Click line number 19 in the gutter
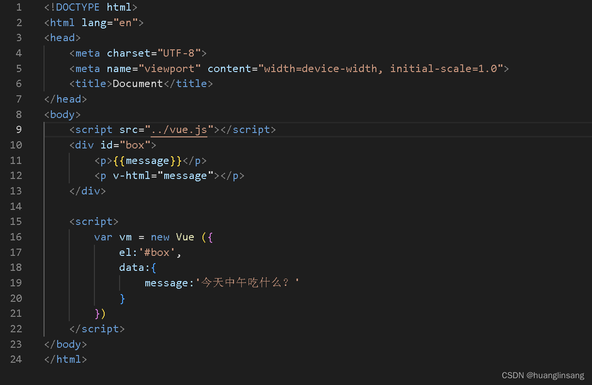This screenshot has width=592, height=385. 16,283
